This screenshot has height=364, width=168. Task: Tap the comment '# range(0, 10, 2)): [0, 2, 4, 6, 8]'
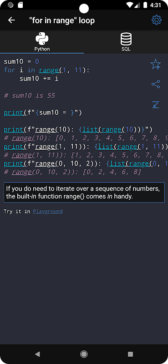coord(72,172)
